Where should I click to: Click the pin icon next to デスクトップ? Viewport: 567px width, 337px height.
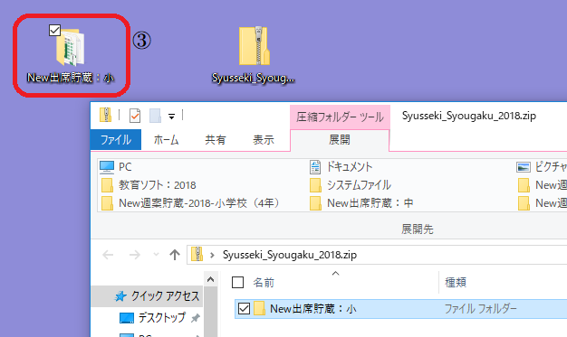pos(196,318)
